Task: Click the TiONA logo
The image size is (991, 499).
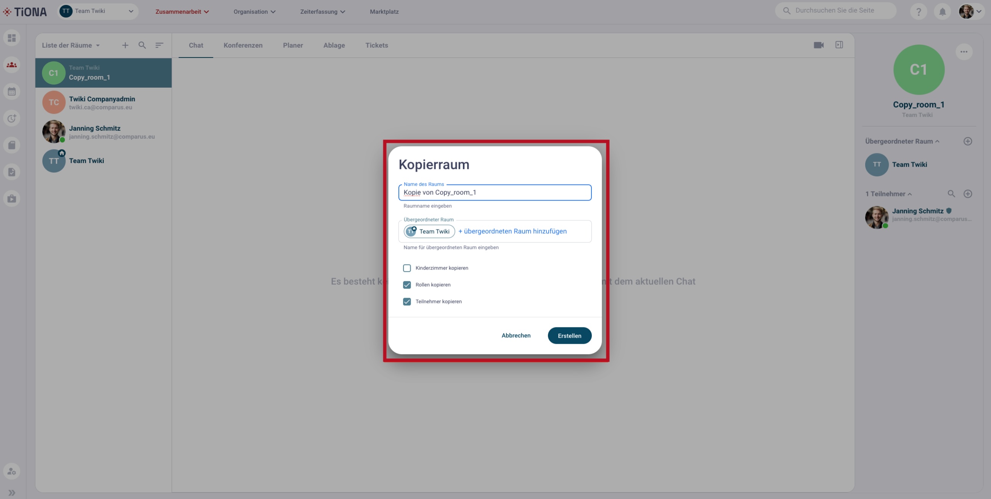Action: click(25, 12)
